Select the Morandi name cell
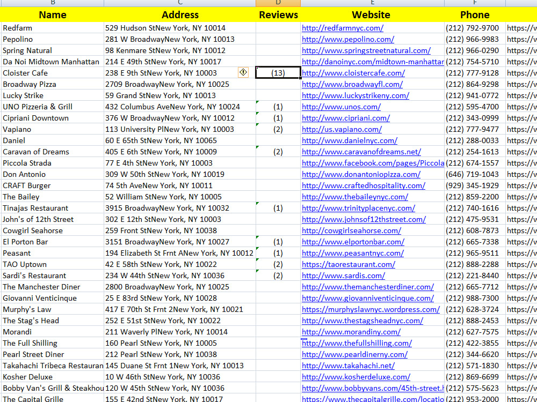The height and width of the screenshot is (402, 537). click(53, 332)
